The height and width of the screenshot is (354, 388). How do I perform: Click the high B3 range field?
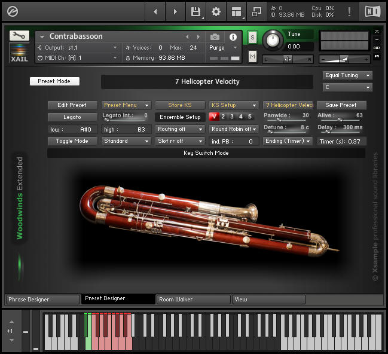126,130
